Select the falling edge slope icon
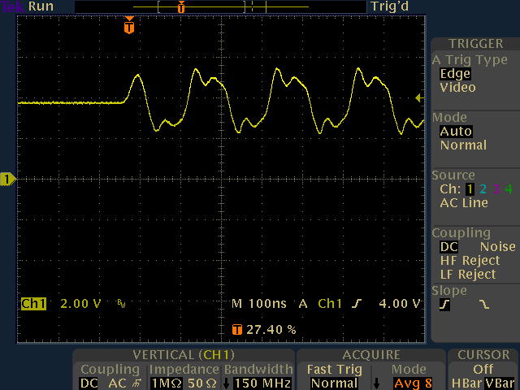Viewport: 520px width, 390px height. [x=485, y=305]
